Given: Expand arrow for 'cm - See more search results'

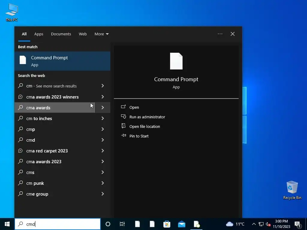Looking at the screenshot, I should click(x=103, y=86).
